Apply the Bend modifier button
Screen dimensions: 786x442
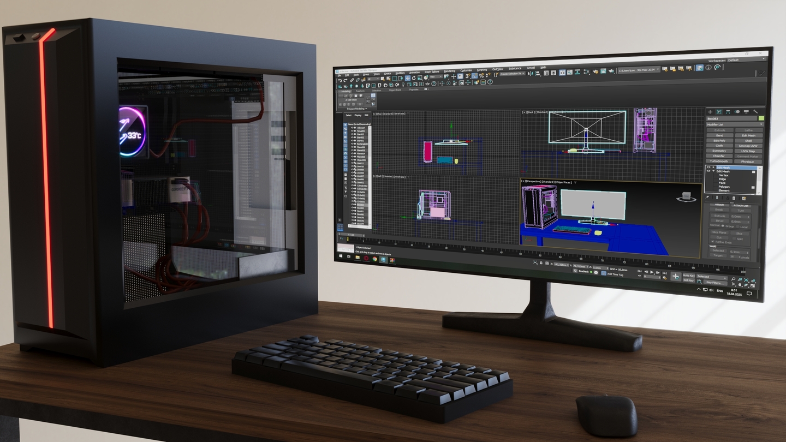click(x=720, y=135)
